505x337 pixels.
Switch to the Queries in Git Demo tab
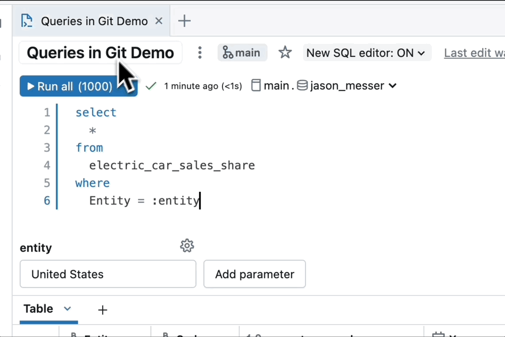[94, 21]
